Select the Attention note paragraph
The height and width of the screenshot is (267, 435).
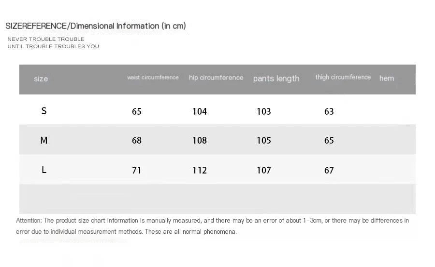coord(212,226)
